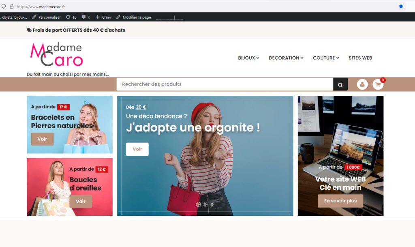Select the first slider pagination dot
This screenshot has width=415, height=247.
(198, 204)
